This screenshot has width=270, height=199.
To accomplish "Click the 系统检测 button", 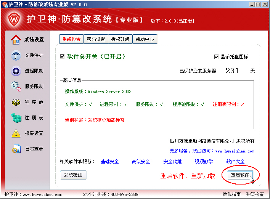I will click(x=73, y=175).
